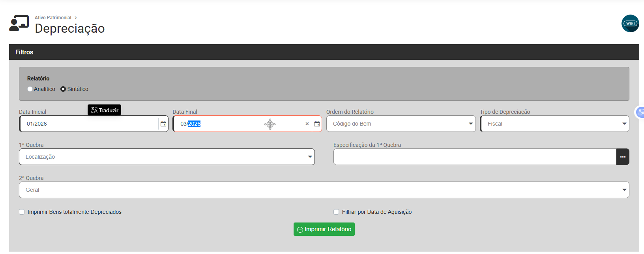Expand the 1ª Quebra Localização dropdown

click(x=167, y=157)
